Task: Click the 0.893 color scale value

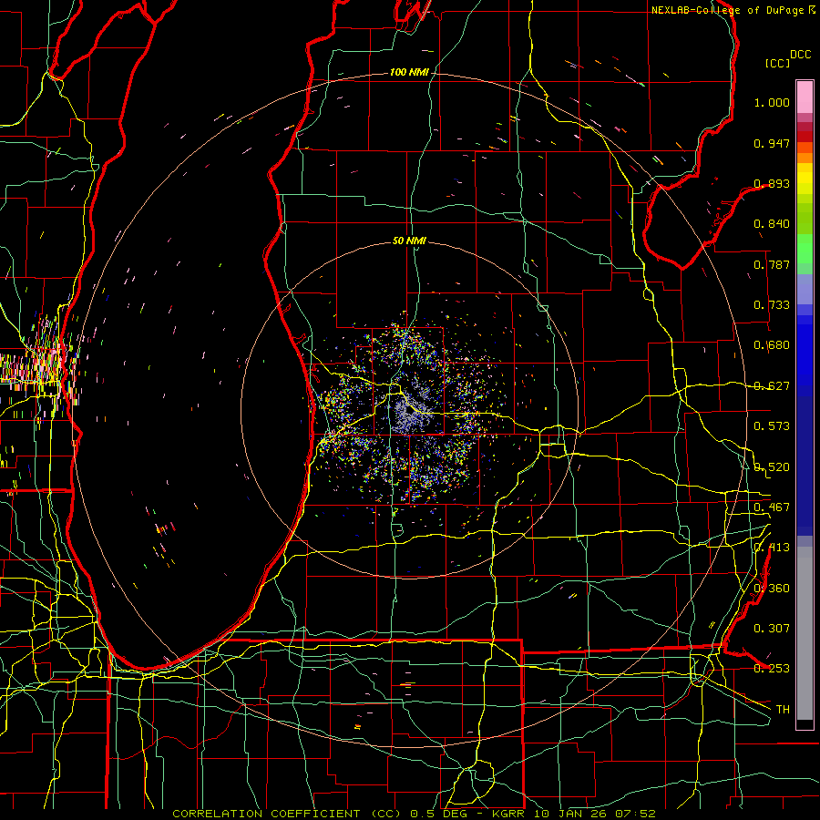Action: [x=772, y=183]
